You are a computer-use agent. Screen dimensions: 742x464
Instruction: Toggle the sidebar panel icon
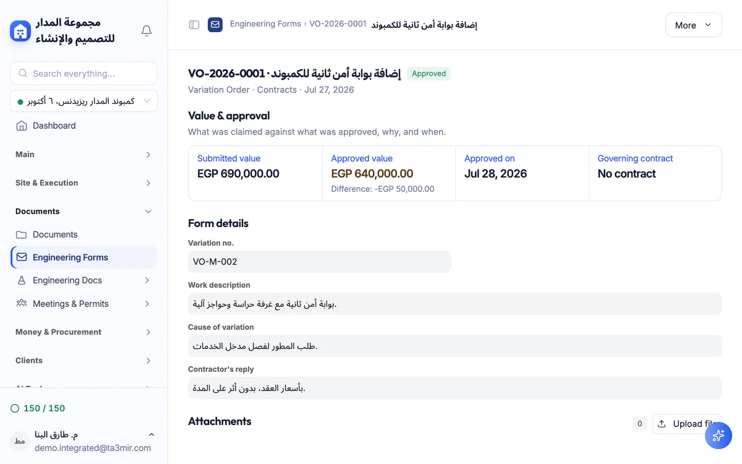(x=194, y=25)
